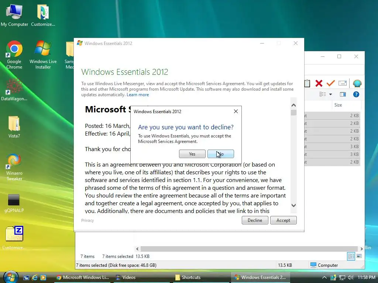Open Windows Live Installer desktop icon
The height and width of the screenshot is (283, 378).
click(x=43, y=55)
